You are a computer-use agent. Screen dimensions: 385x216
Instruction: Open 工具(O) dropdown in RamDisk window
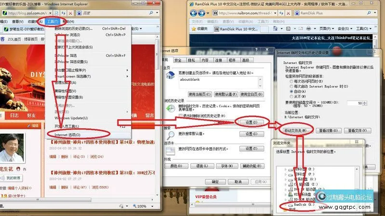click(x=364, y=29)
